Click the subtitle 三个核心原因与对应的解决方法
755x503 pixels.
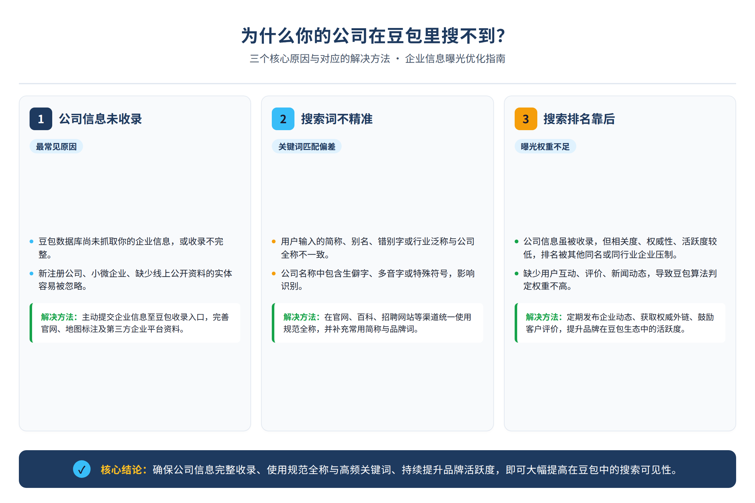point(320,59)
